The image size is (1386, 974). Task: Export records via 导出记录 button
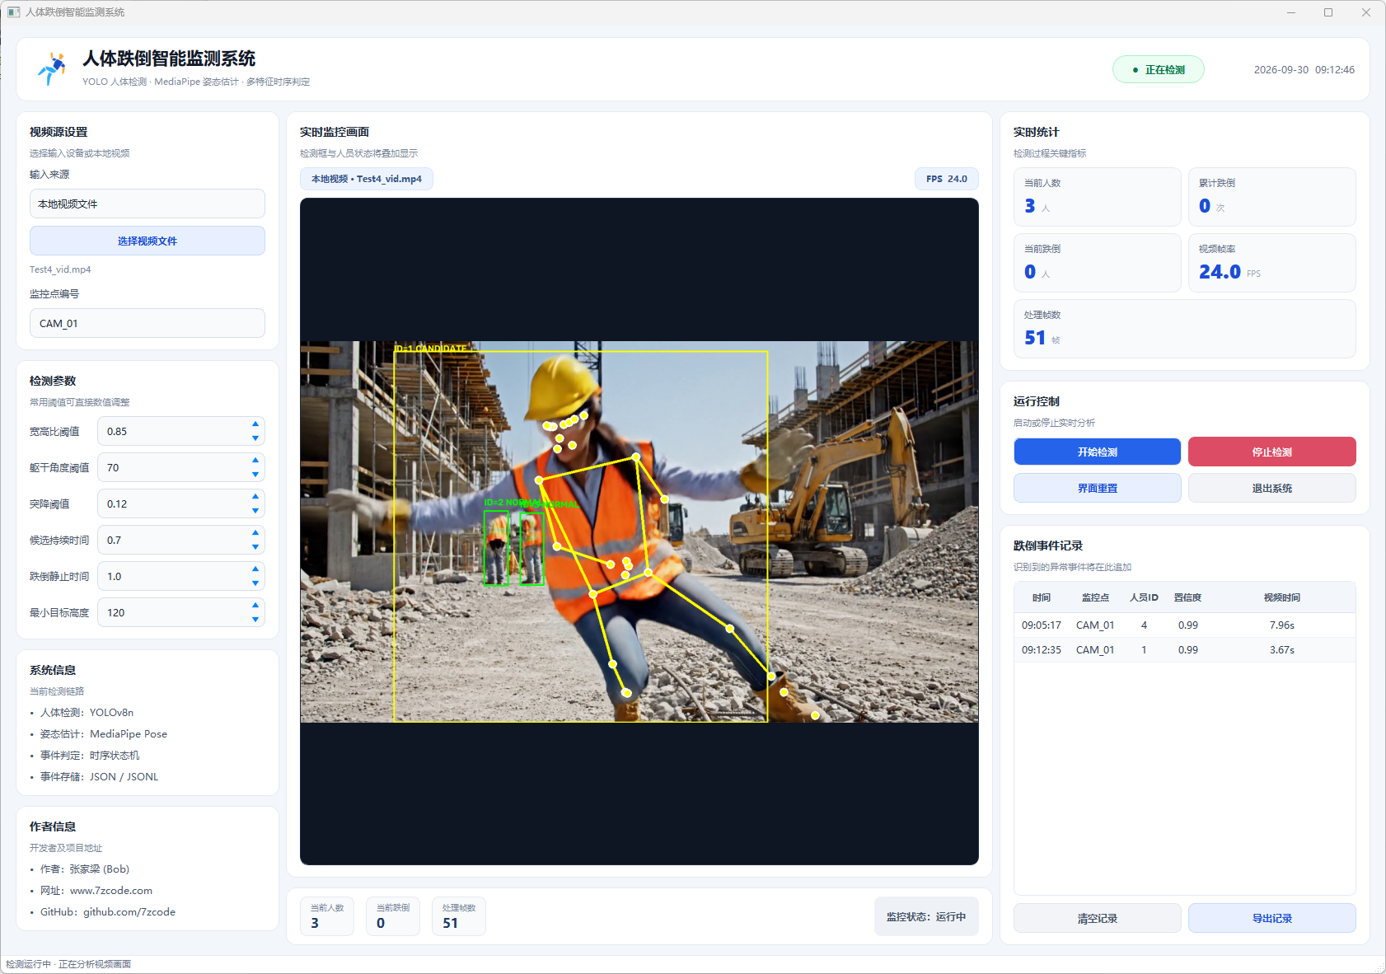tap(1272, 918)
